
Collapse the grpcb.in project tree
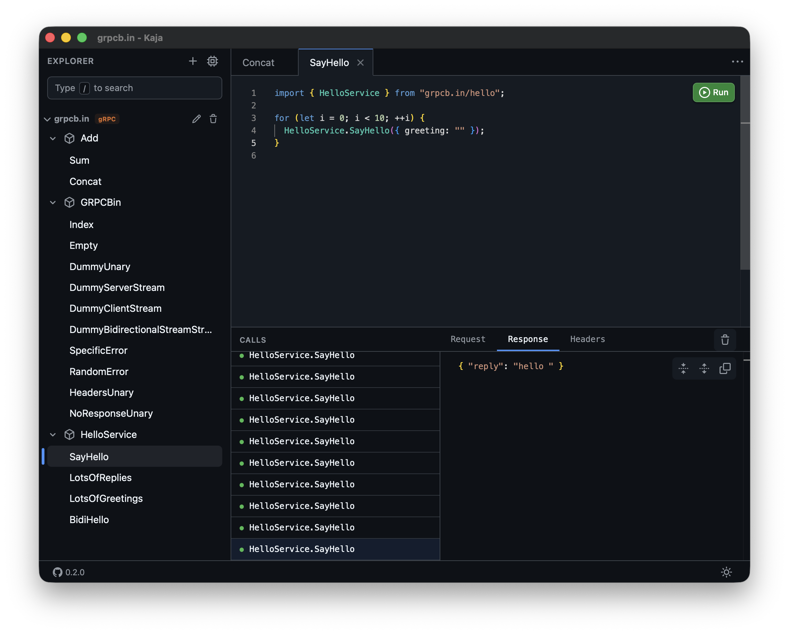pos(47,119)
